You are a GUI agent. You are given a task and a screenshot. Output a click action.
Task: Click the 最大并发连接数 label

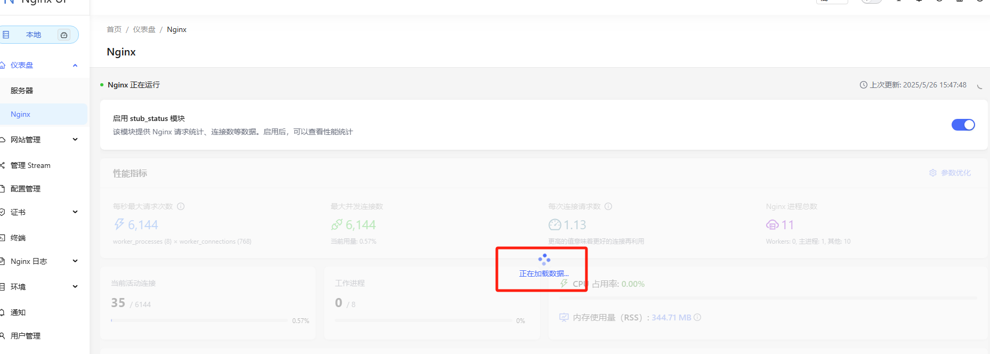(x=357, y=206)
